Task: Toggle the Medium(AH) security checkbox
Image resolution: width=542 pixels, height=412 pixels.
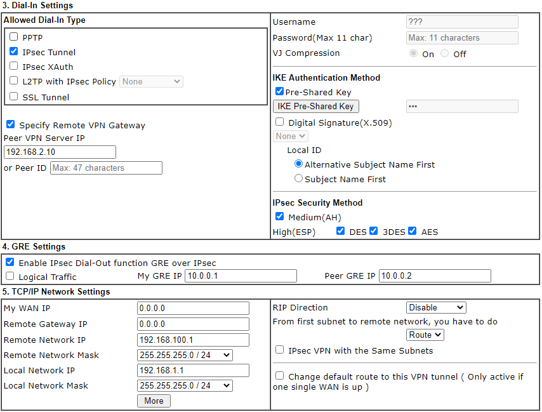Action: click(x=280, y=216)
